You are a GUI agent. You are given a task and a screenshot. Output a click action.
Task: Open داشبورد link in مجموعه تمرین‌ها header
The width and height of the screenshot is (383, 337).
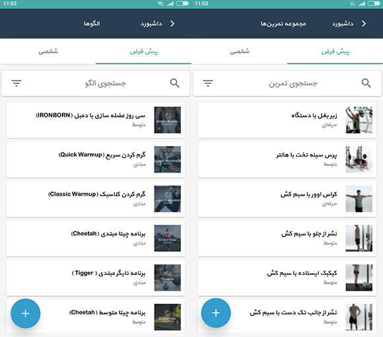tap(343, 24)
